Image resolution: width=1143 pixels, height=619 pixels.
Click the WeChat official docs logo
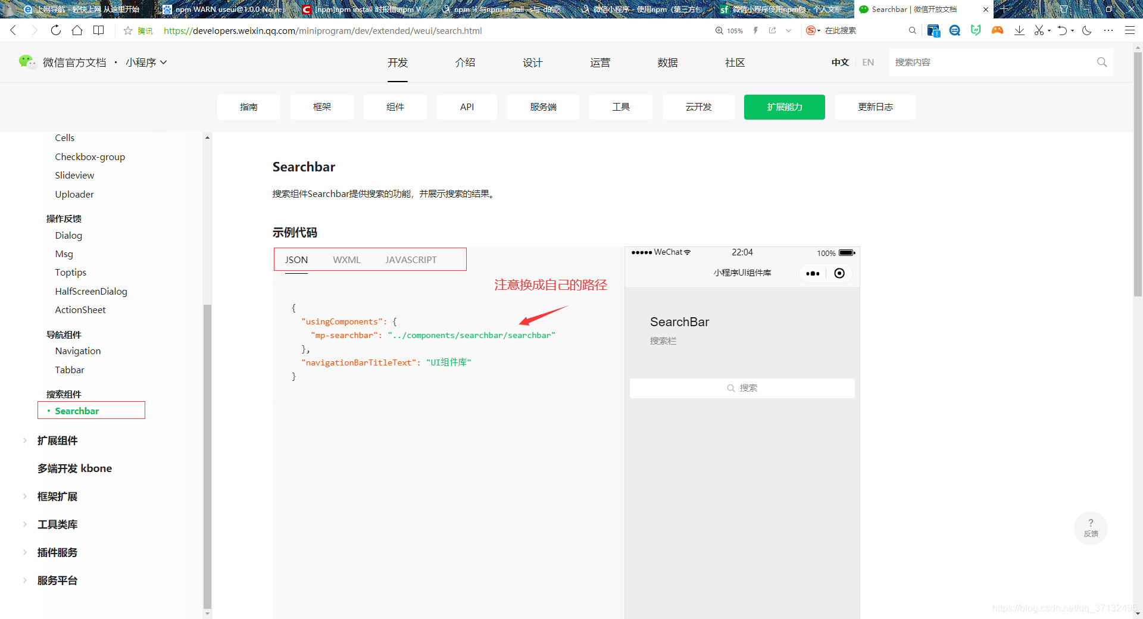pyautogui.click(x=28, y=62)
